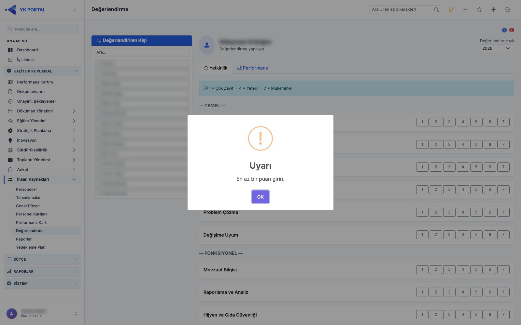This screenshot has width=521, height=325.
Task: Click the user avatar icon next to Değerlendirme yapılıyor
Action: point(207,45)
